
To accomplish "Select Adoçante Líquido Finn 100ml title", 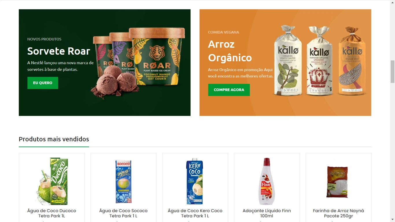I will click(267, 213).
